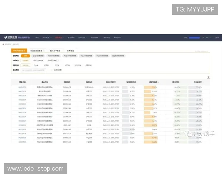The image size is (222, 178).
Task: Select the 沪深300指数增强 filter
Action: [54, 56]
